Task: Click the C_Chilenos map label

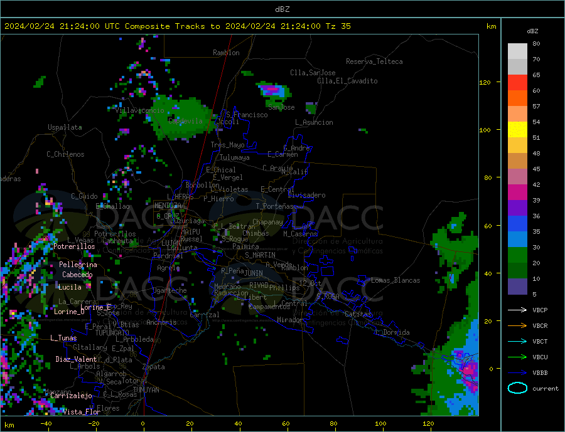Action: [65, 154]
